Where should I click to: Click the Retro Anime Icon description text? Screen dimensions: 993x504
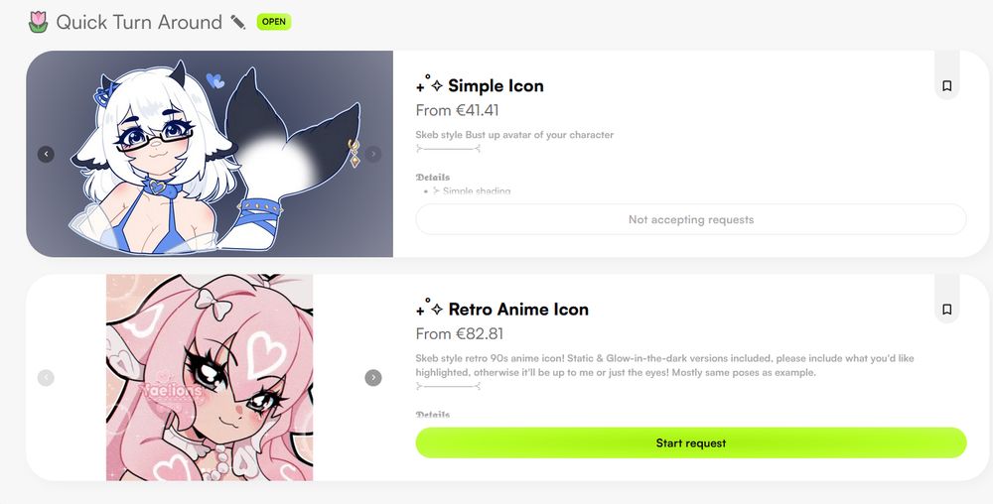[665, 365]
